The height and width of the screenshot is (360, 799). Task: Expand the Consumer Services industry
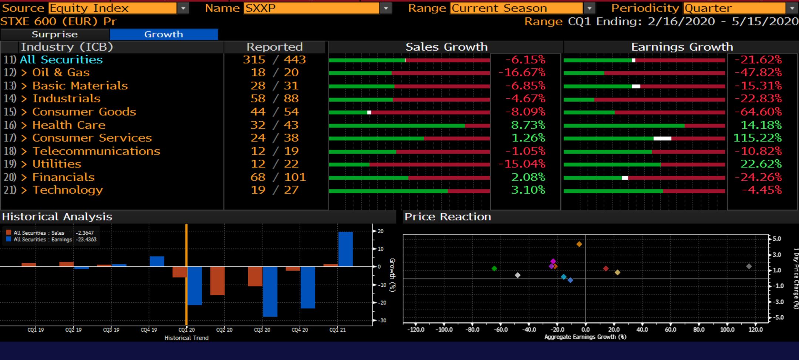tap(24, 138)
